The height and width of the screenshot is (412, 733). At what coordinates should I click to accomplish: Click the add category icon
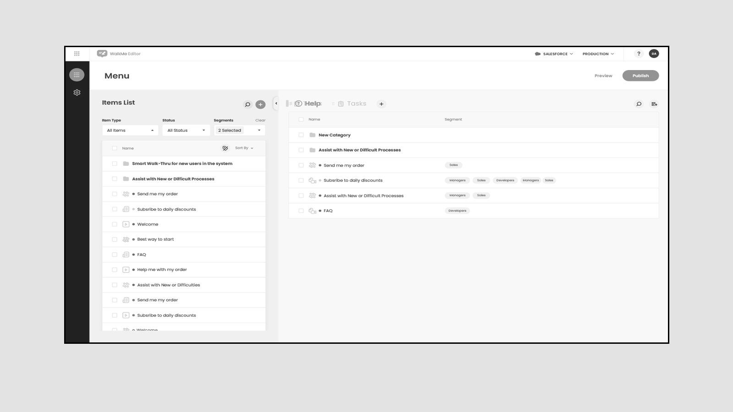pos(654,104)
